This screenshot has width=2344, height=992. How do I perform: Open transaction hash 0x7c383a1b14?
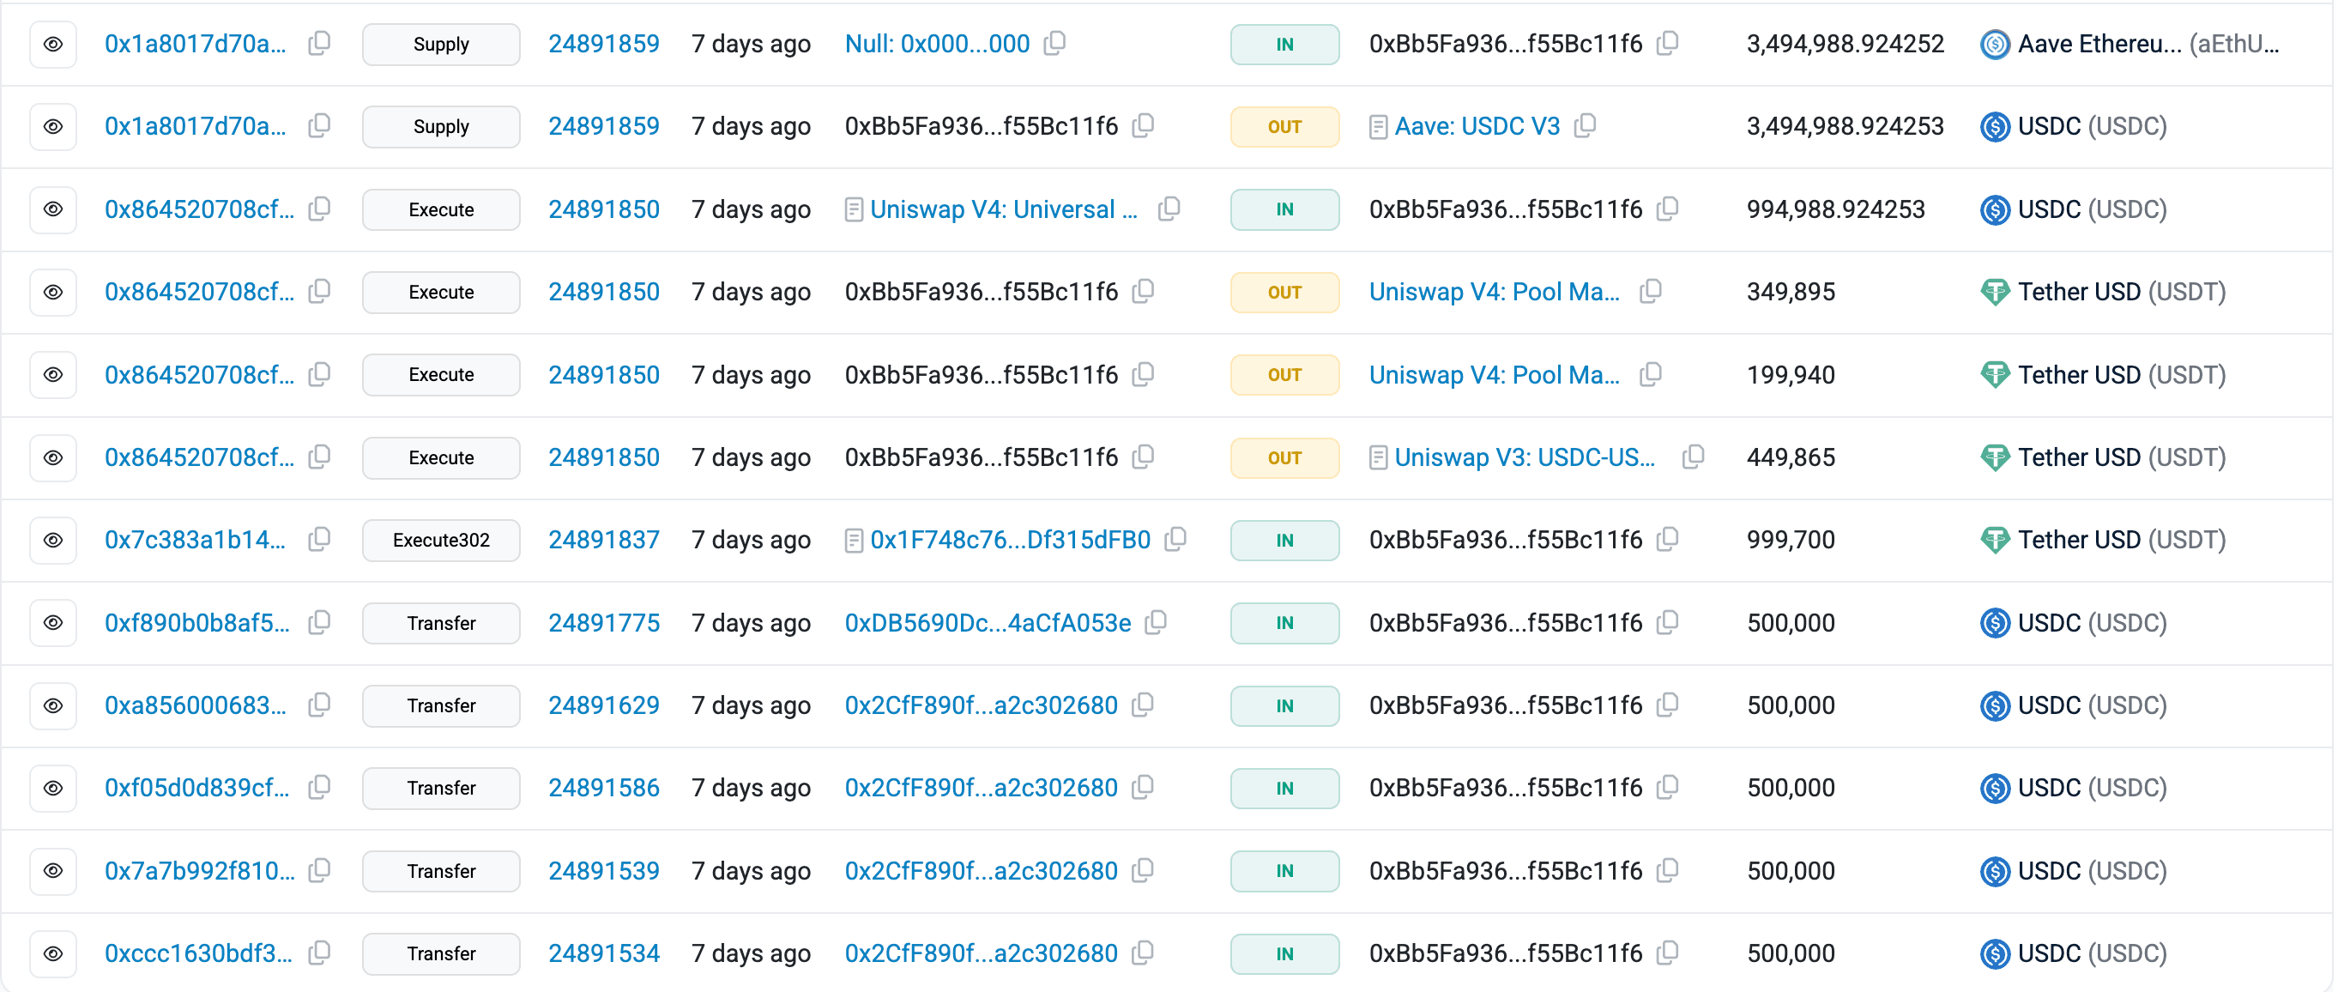click(x=196, y=540)
